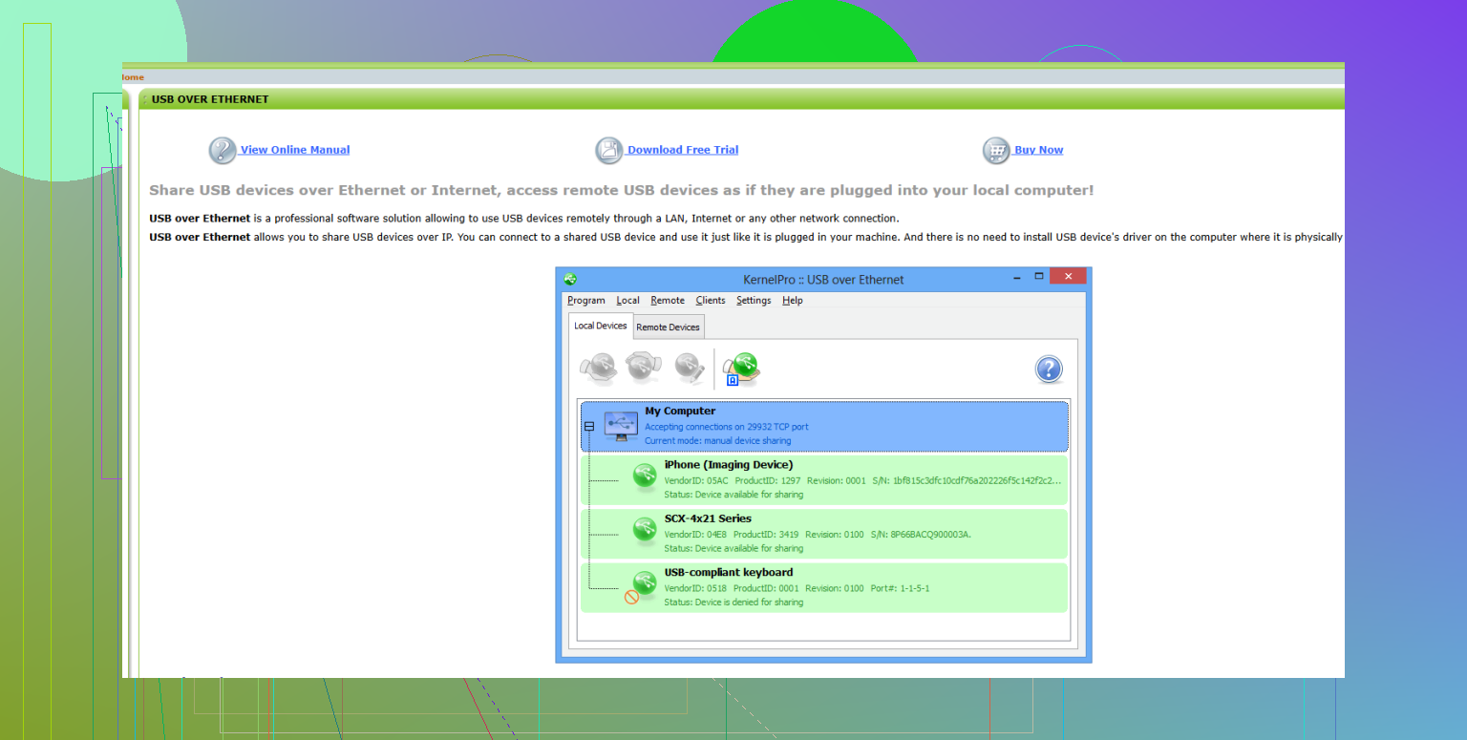Click the greyed Share device toolbar icon
1467x740 pixels.
point(599,368)
